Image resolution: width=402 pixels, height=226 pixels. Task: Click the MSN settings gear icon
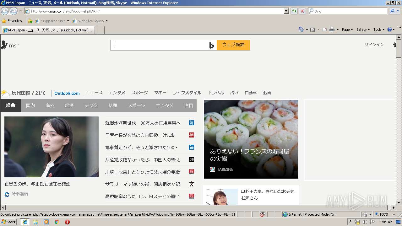tap(395, 45)
